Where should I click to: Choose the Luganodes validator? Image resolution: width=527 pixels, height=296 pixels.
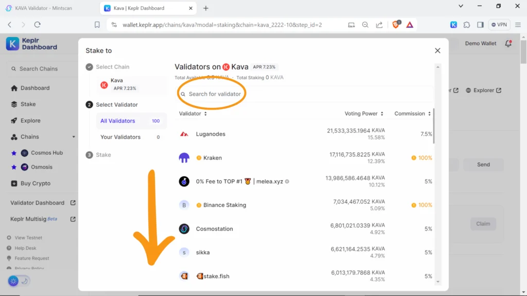(210, 134)
